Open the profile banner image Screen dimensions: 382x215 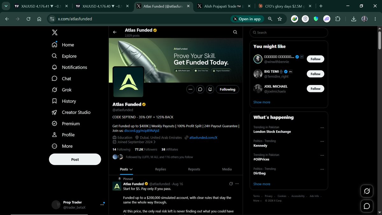pyautogui.click(x=176, y=61)
